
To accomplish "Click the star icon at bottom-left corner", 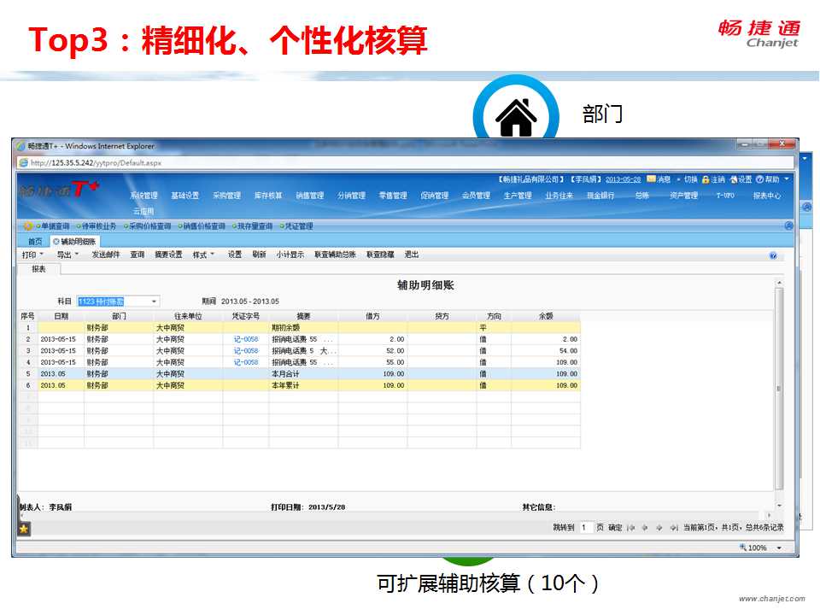I will (24, 530).
